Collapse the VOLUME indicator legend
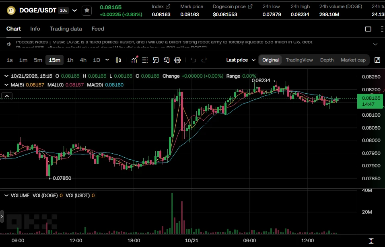This screenshot has height=247, width=385. pyautogui.click(x=6, y=196)
